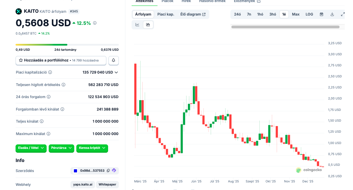Download the chart data
Image resolution: width=353 pixels, height=190 pixels.
332,14
